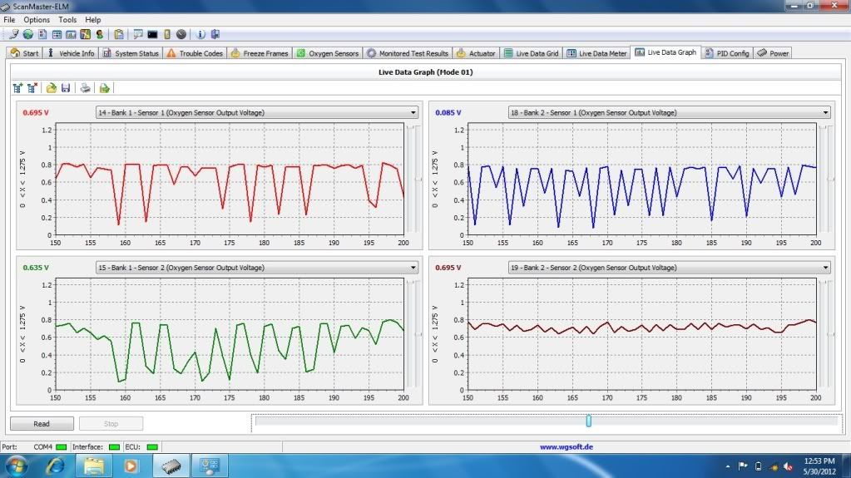Open the File menu
The image size is (851, 478).
[9, 19]
